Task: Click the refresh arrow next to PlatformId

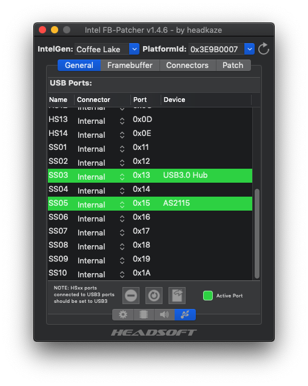Action: click(264, 49)
